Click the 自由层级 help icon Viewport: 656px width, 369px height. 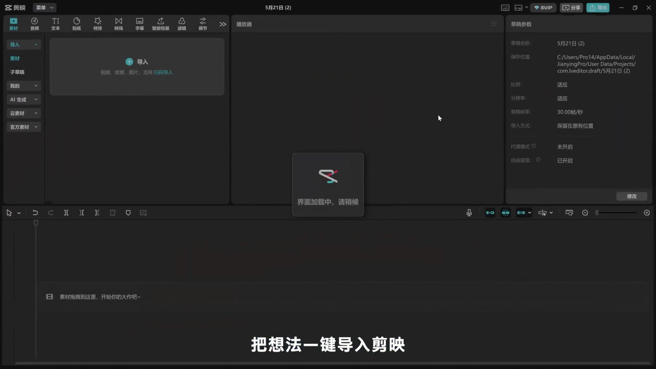[538, 160]
